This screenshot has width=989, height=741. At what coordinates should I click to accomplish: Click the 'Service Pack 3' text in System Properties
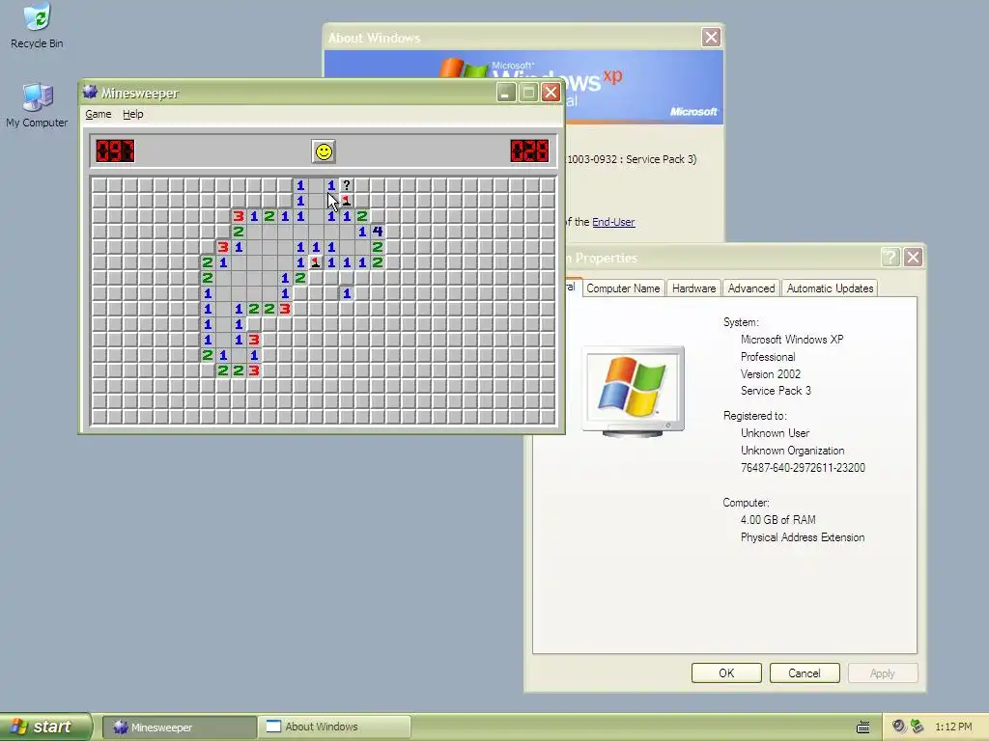[776, 391]
